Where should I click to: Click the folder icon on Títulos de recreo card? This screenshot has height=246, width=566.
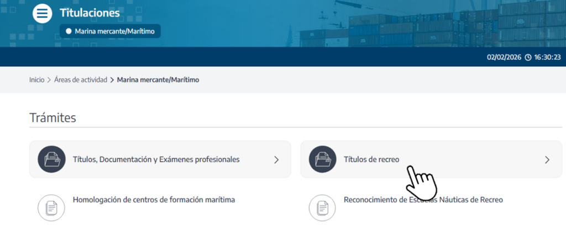[322, 159]
